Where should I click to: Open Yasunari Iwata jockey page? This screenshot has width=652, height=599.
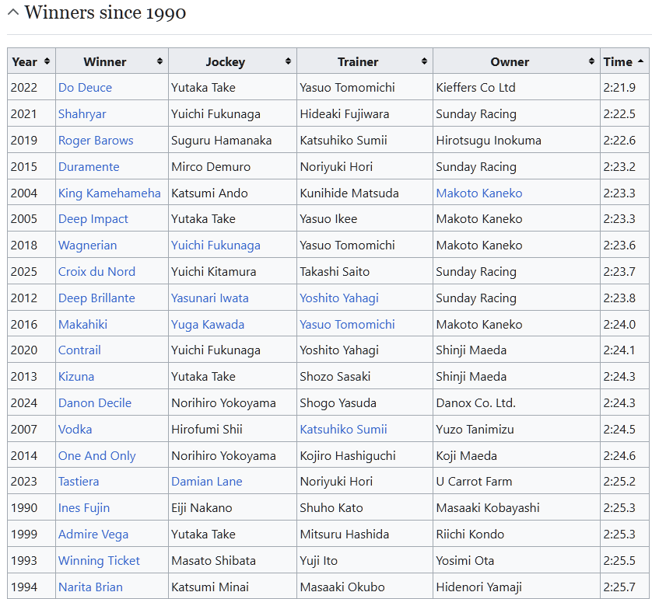(209, 298)
